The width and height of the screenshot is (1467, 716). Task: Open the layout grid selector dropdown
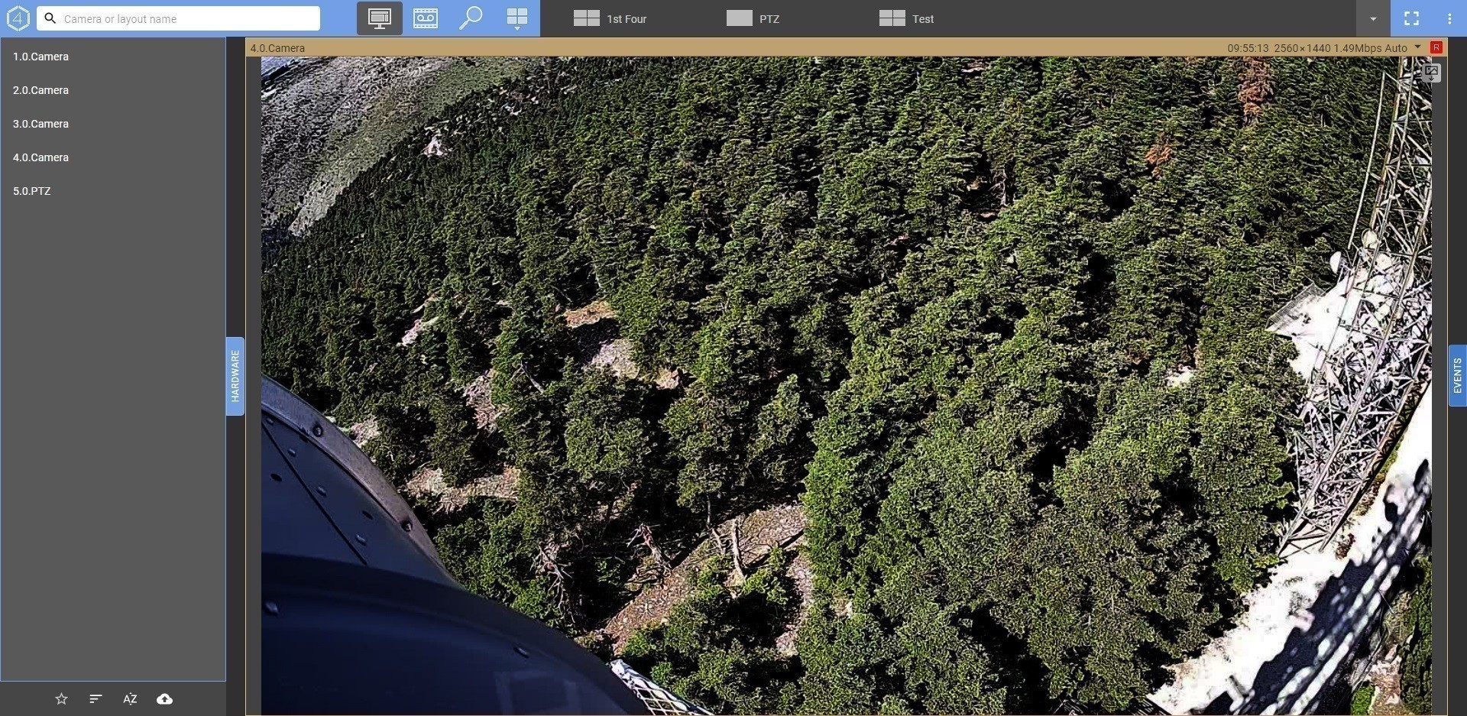pos(517,18)
